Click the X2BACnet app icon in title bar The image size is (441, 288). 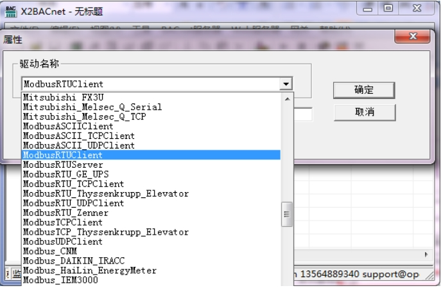(x=11, y=12)
